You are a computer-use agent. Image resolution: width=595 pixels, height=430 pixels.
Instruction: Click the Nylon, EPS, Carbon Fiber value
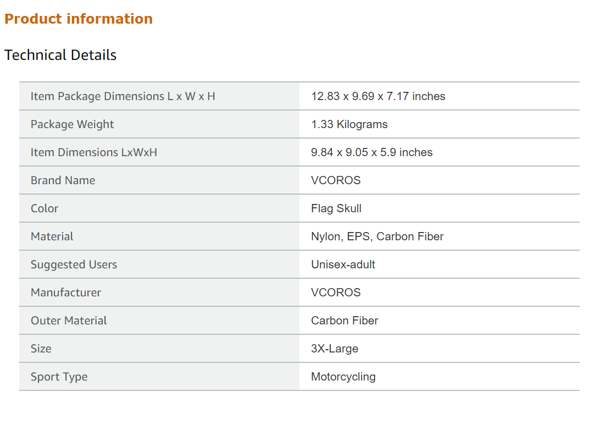coord(377,236)
